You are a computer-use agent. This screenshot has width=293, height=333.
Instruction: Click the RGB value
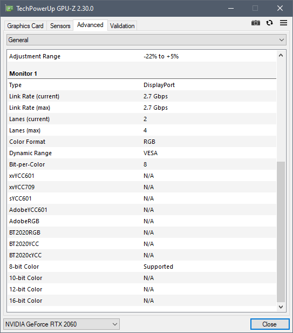coord(149,142)
